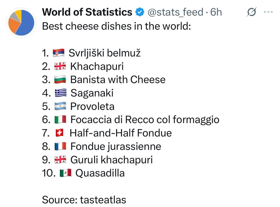Click the 'Focaccia di Recco col formaggio' line

click(145, 120)
